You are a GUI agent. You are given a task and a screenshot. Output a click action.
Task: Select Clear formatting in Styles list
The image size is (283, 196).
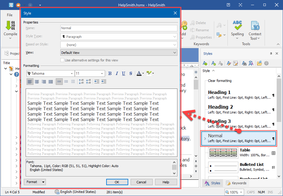(x=220, y=81)
